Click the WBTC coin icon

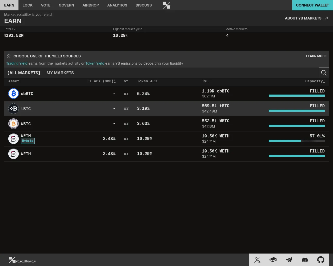14,124
